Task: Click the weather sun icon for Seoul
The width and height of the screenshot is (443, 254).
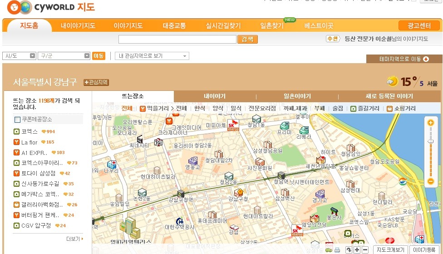Action: 392,81
